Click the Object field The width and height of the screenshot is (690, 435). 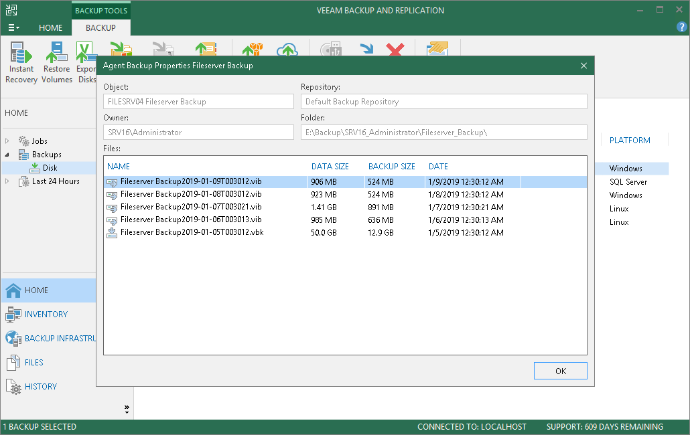198,102
